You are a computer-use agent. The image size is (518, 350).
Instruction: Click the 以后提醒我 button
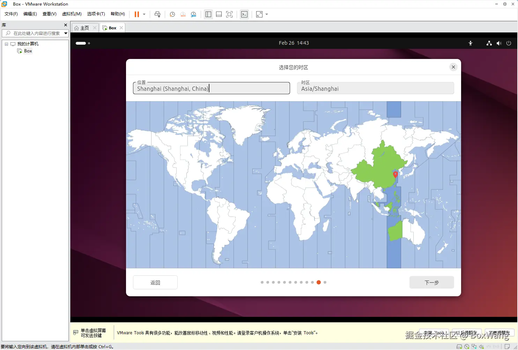(x=466, y=333)
